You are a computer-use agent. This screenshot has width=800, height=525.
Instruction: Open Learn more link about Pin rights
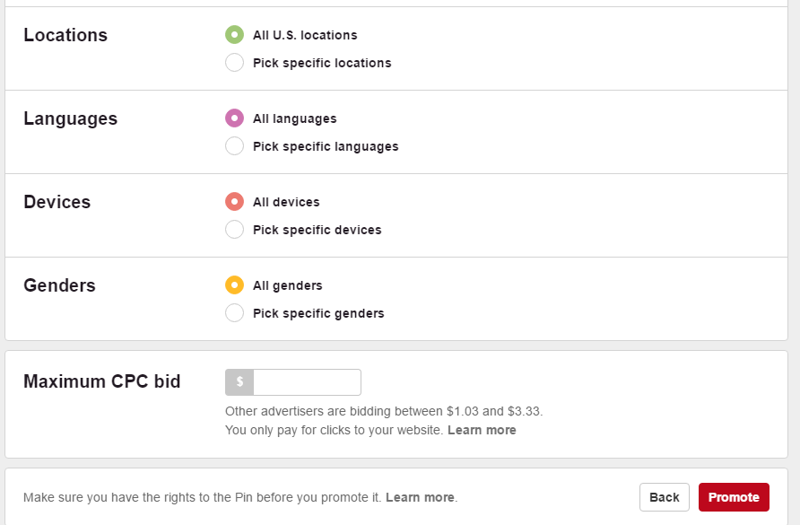(x=420, y=497)
